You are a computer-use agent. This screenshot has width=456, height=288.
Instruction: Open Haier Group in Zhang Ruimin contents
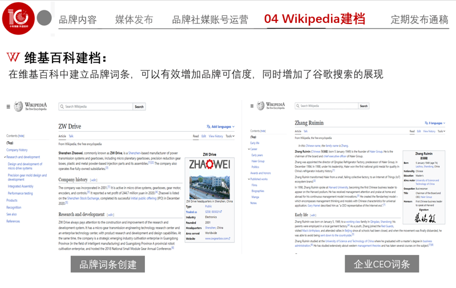click(258, 161)
